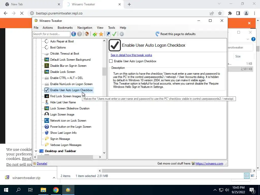Screen dimensions: 260x195
Task: Open File Explorer from the taskbar
Action: (x=43, y=190)
